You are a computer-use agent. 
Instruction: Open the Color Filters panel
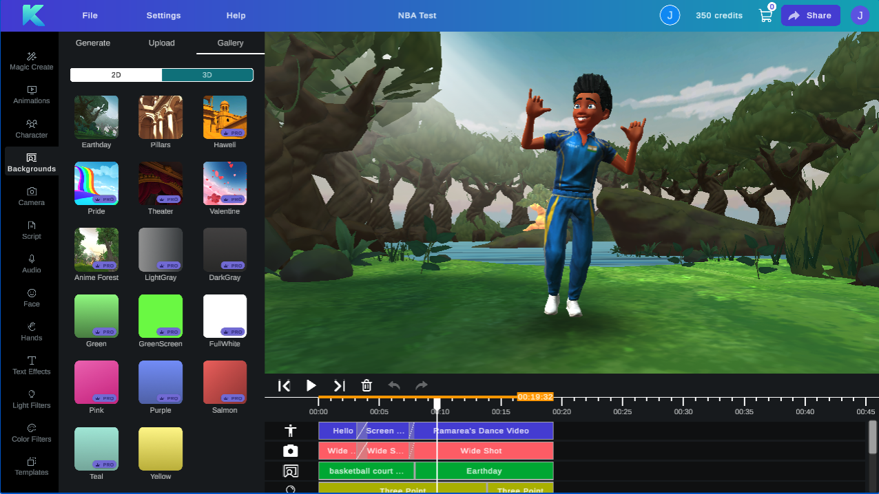(x=31, y=433)
